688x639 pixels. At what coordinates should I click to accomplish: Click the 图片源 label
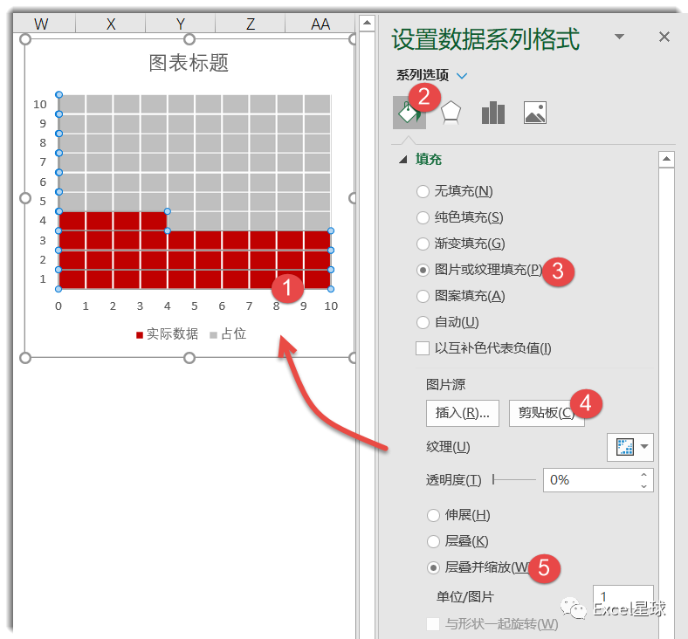445,385
